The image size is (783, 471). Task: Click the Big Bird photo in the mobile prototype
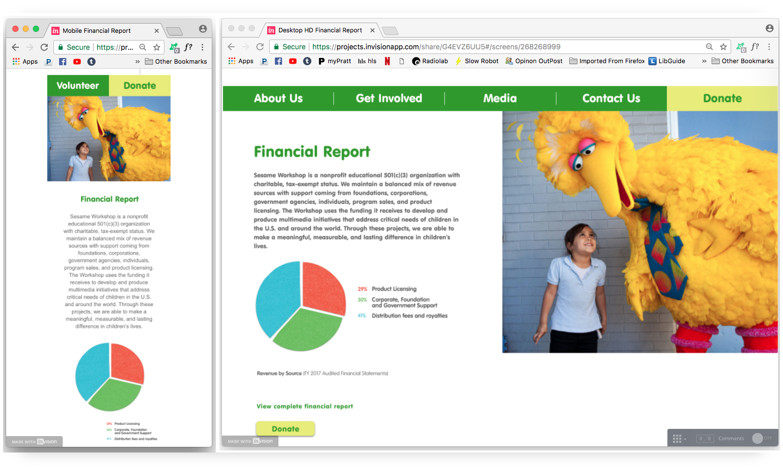pyautogui.click(x=109, y=139)
